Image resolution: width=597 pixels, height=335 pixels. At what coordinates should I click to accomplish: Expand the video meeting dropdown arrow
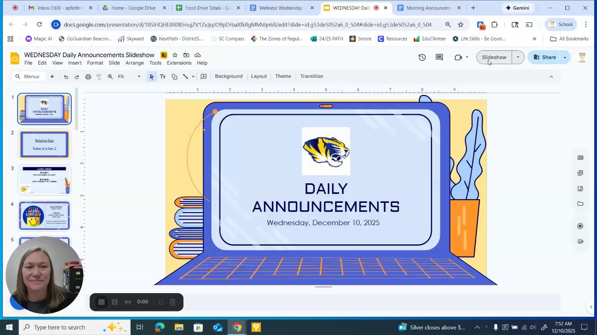[x=467, y=57]
